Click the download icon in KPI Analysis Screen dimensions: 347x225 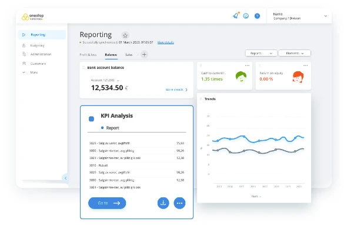[164, 203]
